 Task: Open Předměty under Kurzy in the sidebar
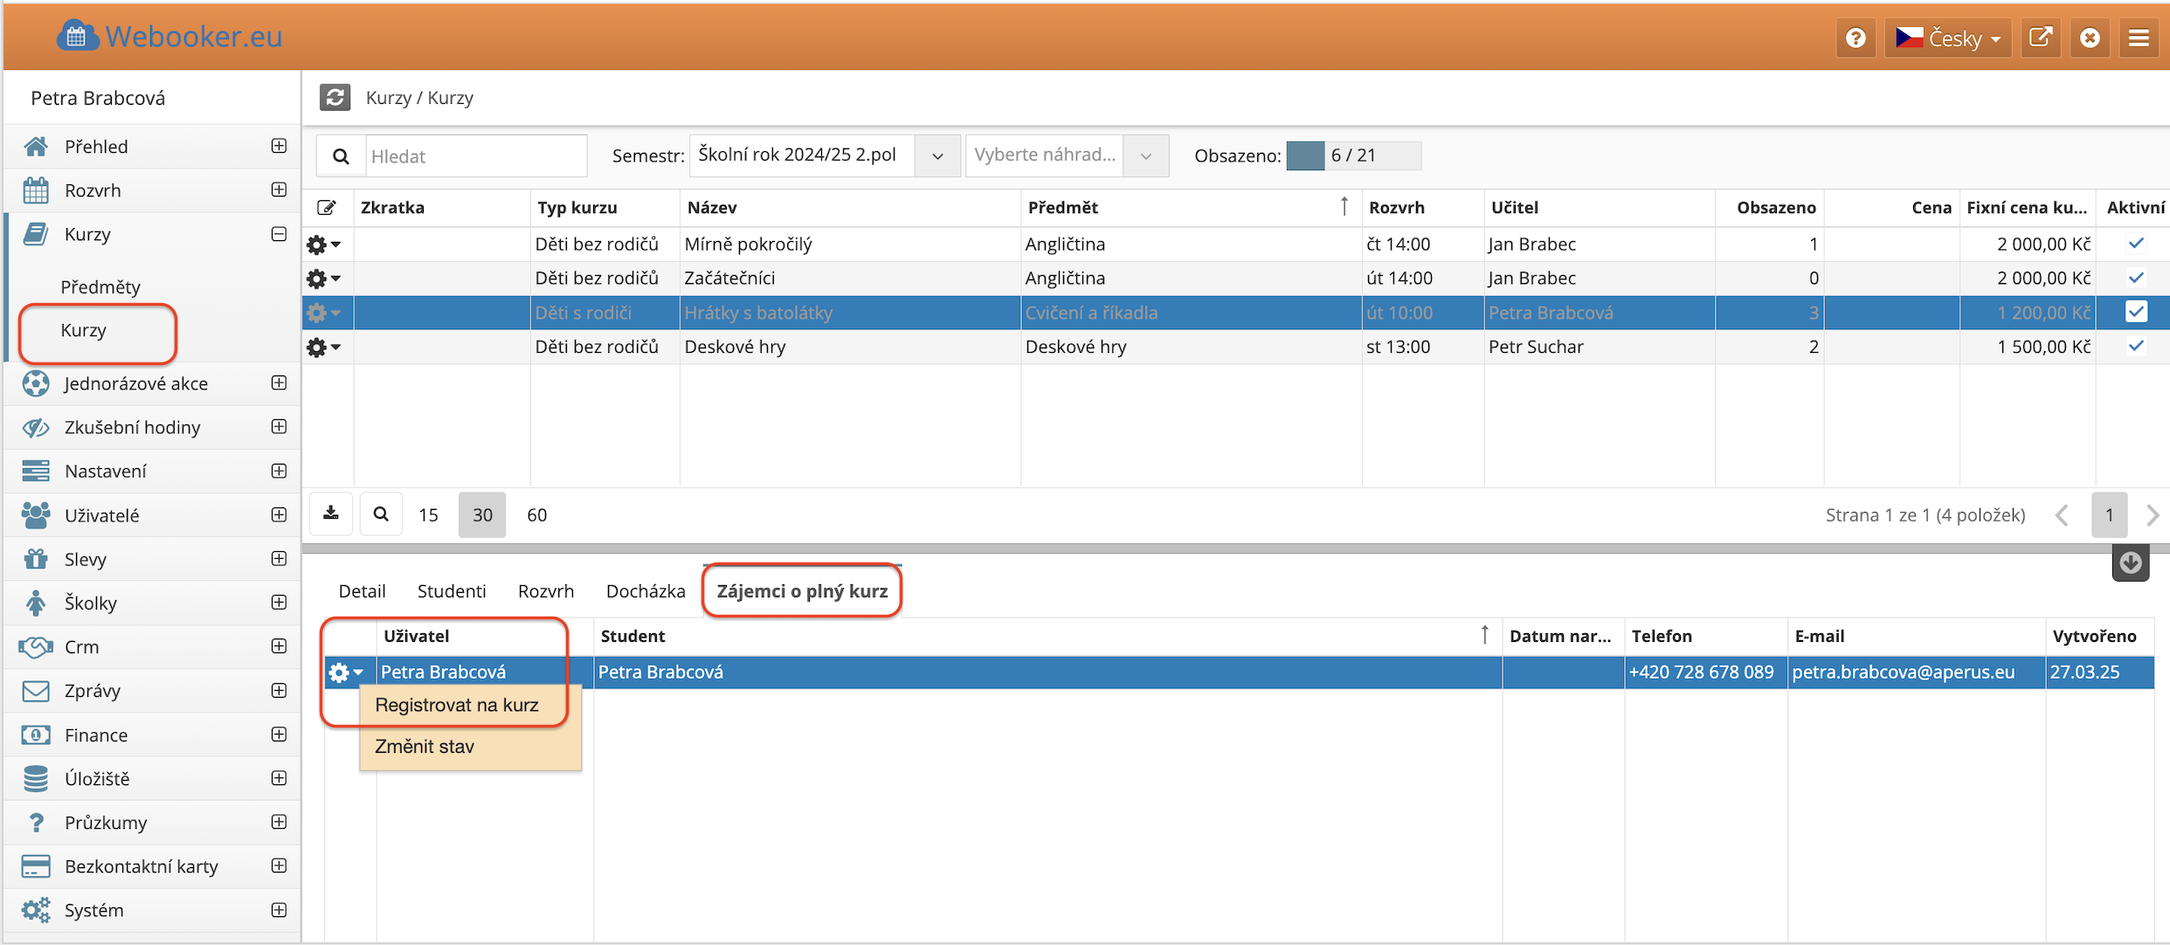(100, 286)
